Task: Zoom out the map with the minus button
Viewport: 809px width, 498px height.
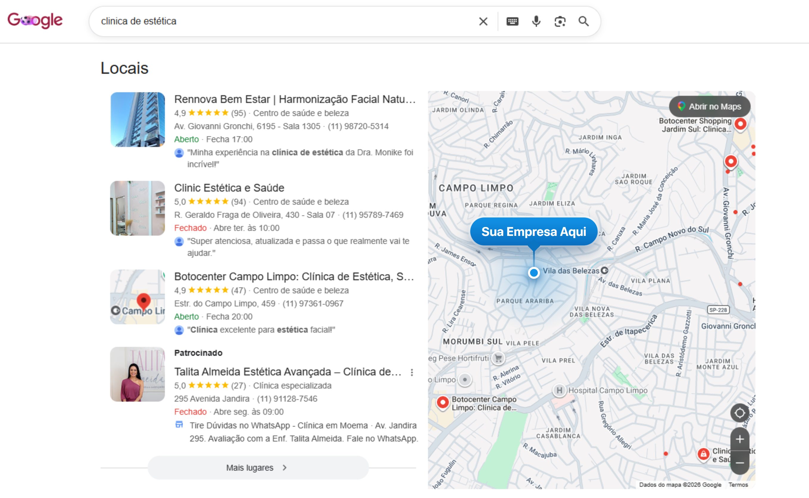Action: tap(740, 463)
